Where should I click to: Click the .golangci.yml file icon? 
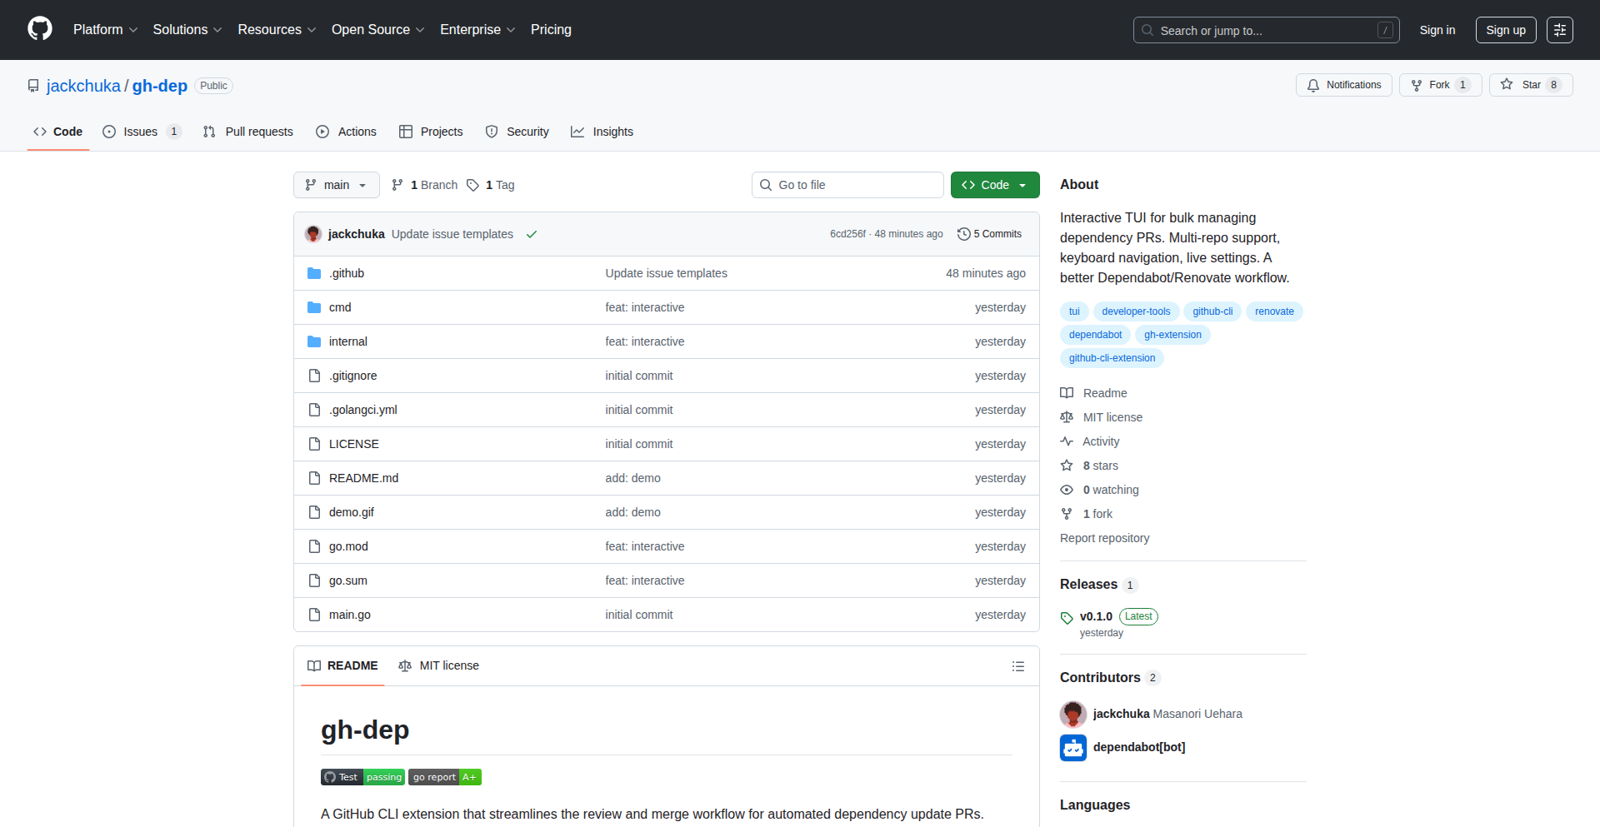(314, 410)
